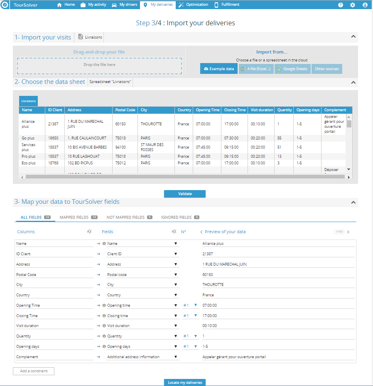
Task: Click Other sources button
Action: tap(326, 68)
